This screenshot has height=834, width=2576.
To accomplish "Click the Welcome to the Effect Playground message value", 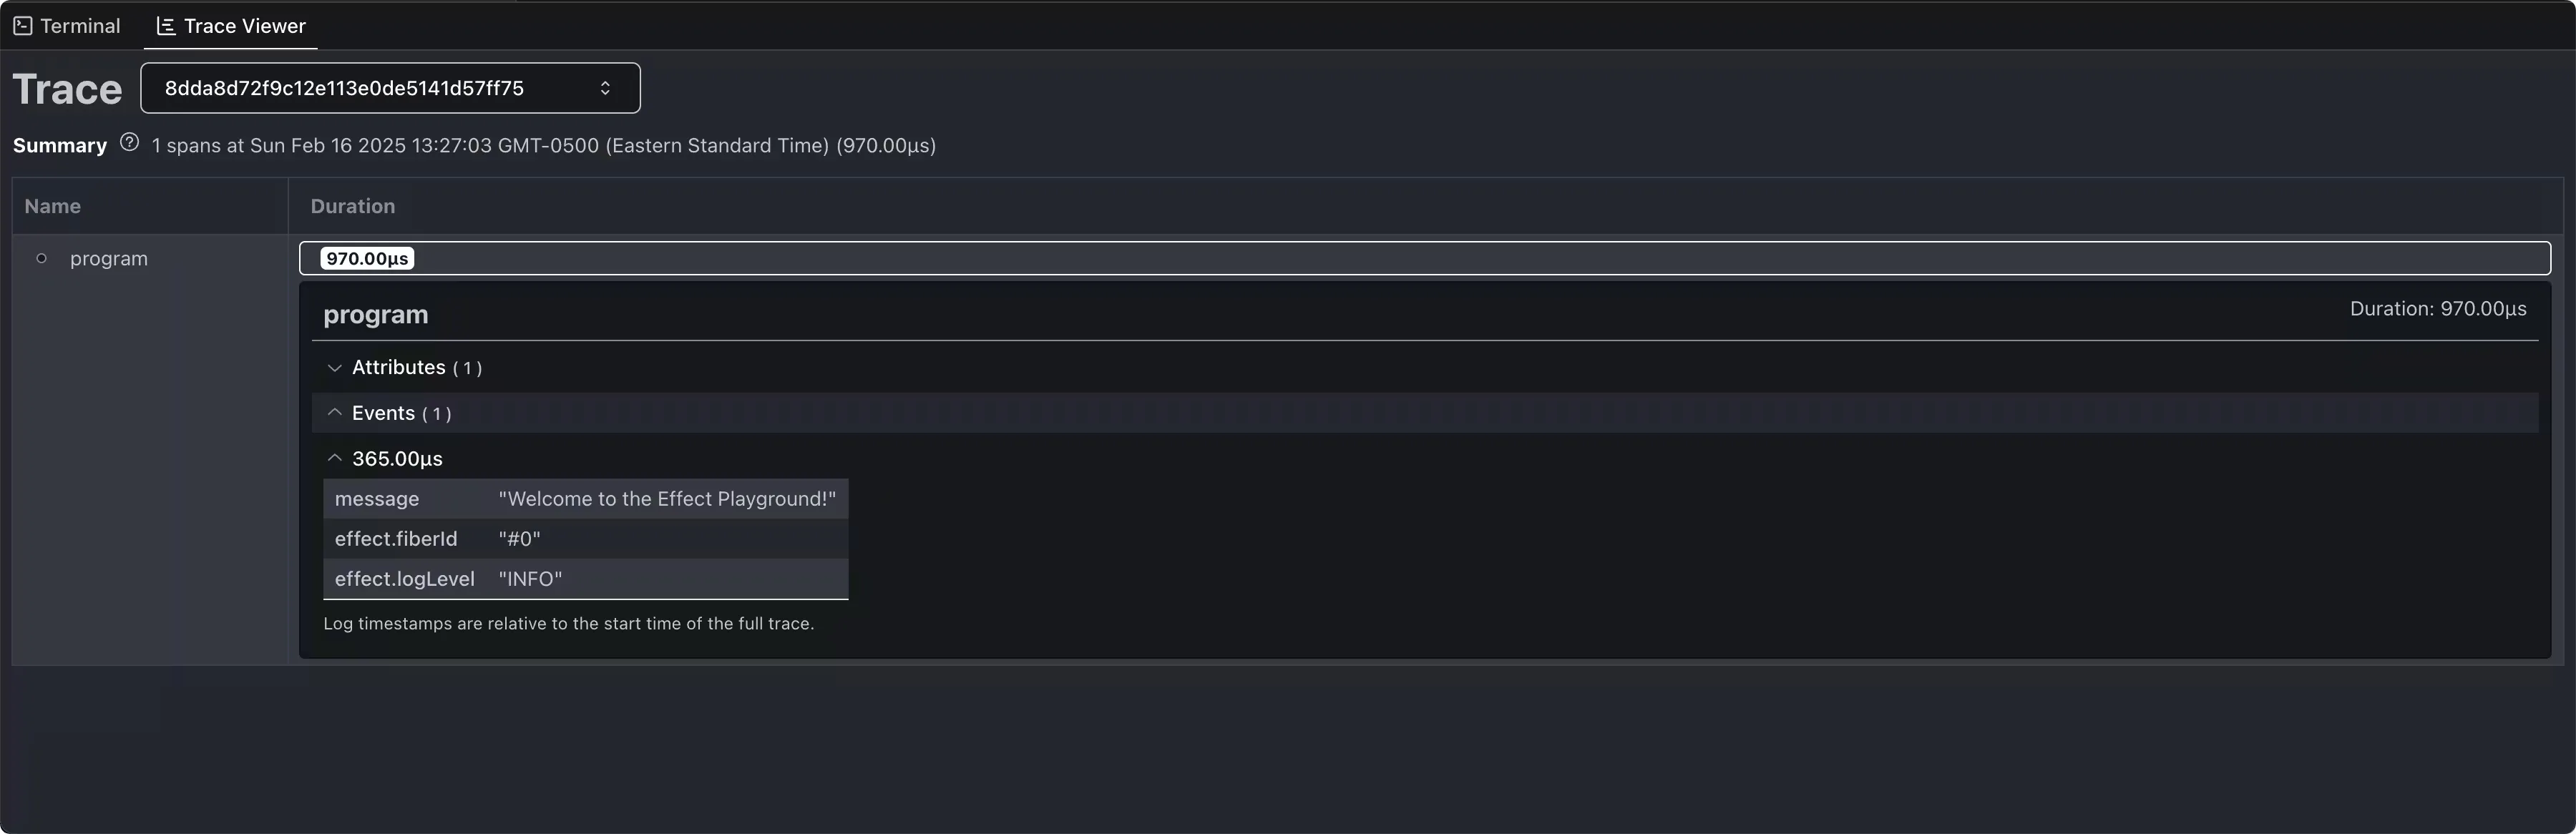I will pos(666,498).
